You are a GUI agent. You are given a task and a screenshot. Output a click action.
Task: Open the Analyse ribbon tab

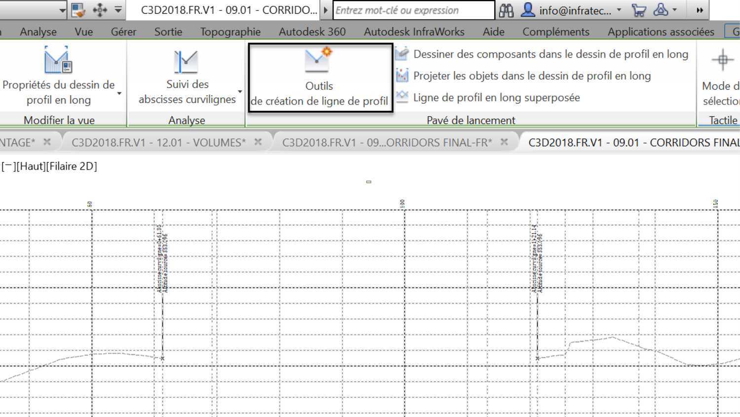(x=38, y=32)
